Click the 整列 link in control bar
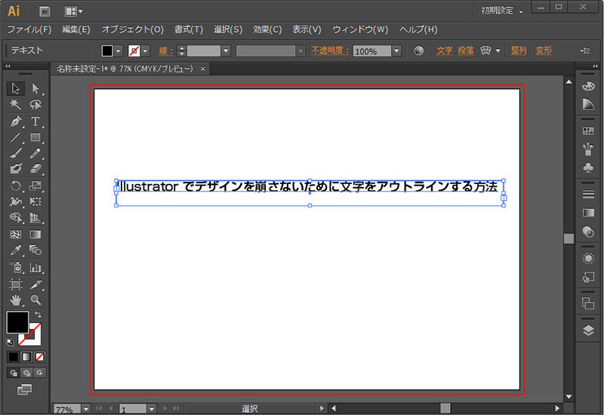The image size is (604, 415). pyautogui.click(x=519, y=51)
